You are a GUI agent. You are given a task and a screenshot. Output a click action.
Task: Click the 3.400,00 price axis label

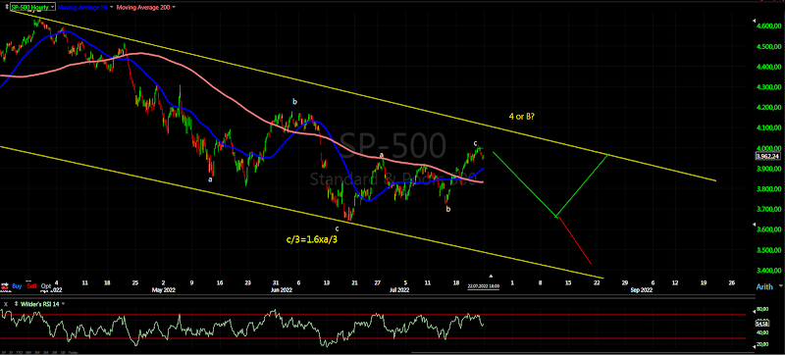coord(768,271)
